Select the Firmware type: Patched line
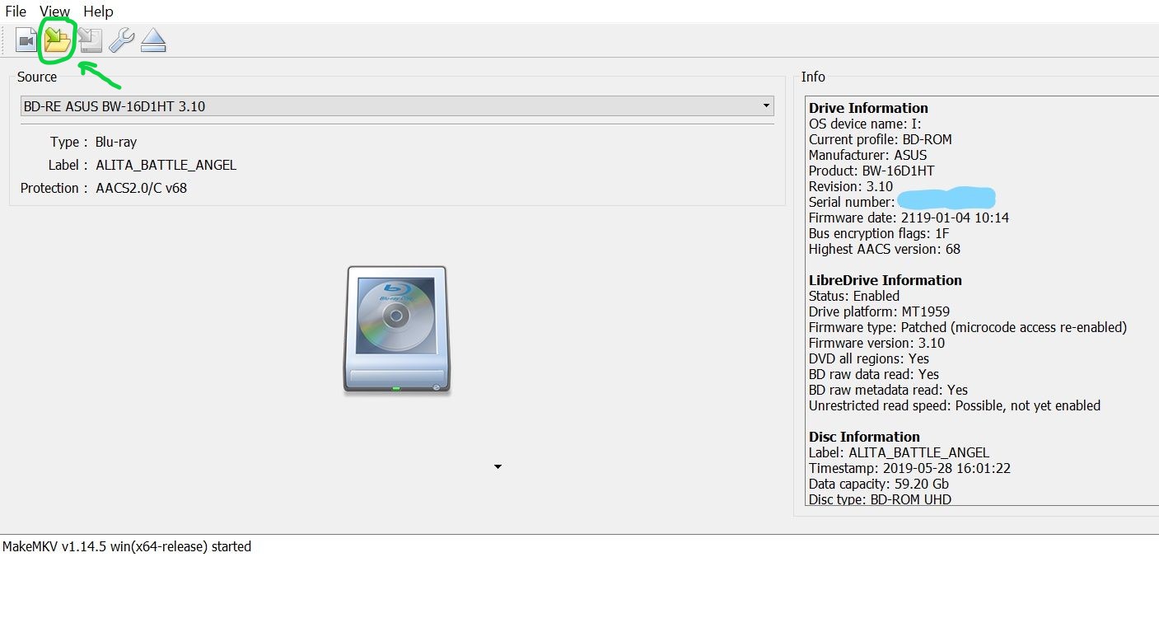Viewport: 1159px width, 618px height. pyautogui.click(x=968, y=327)
